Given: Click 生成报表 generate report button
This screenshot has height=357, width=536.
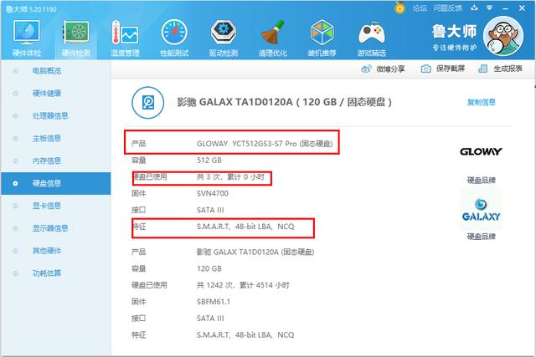Looking at the screenshot, I should pos(501,69).
